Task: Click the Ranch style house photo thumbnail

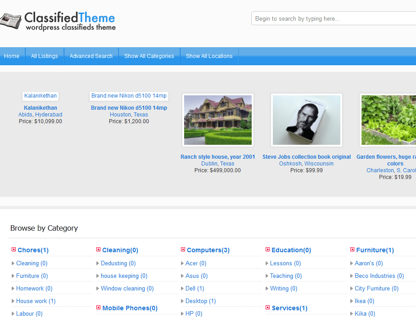Action: (217, 120)
